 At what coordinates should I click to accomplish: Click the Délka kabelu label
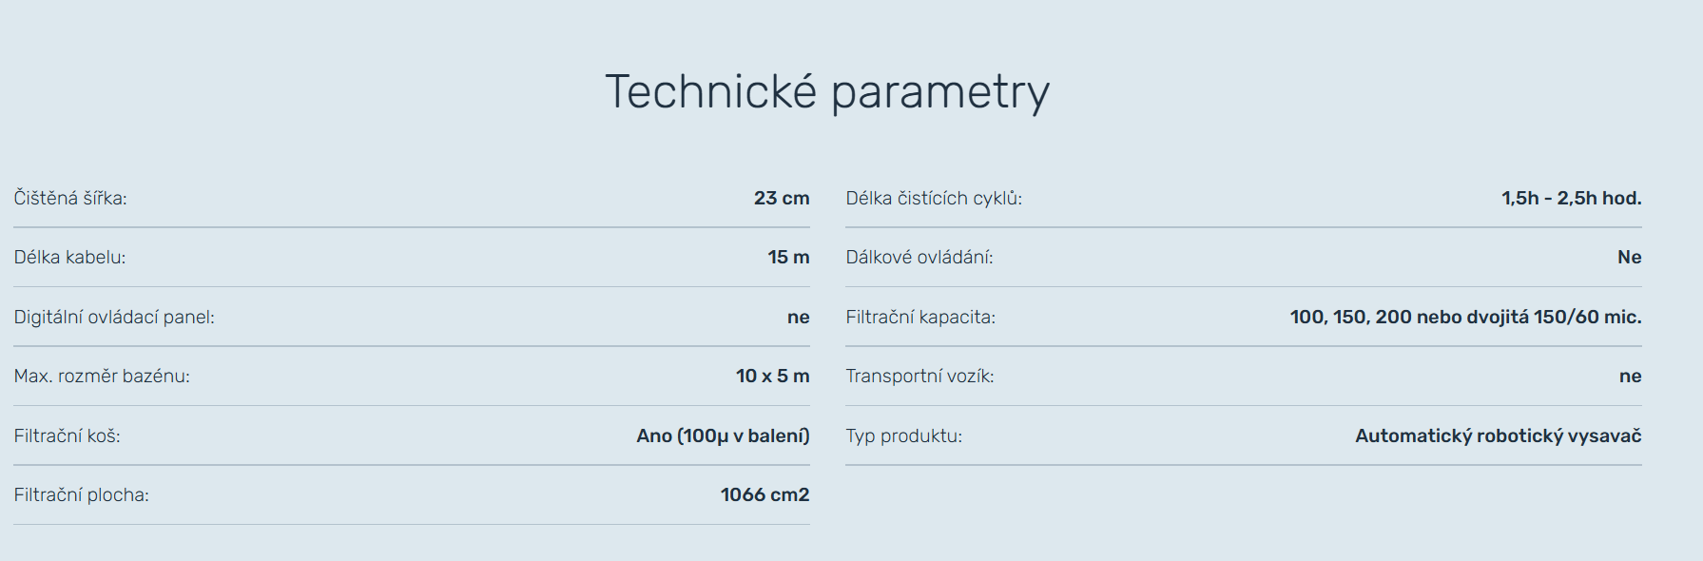pyautogui.click(x=69, y=257)
